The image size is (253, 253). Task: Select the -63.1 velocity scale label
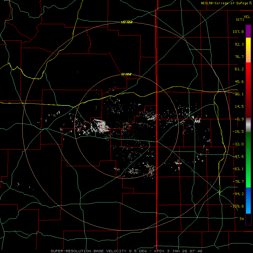238,169
